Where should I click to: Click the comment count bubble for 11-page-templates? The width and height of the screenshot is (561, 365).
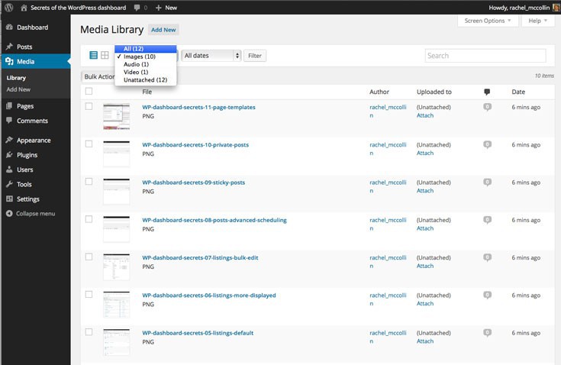click(x=487, y=107)
